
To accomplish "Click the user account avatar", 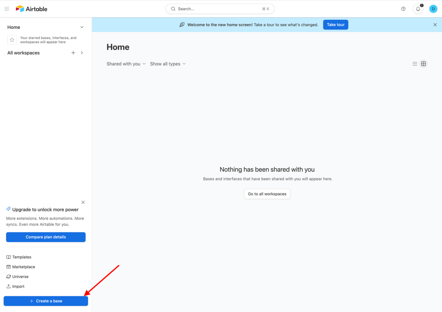I will point(433,9).
